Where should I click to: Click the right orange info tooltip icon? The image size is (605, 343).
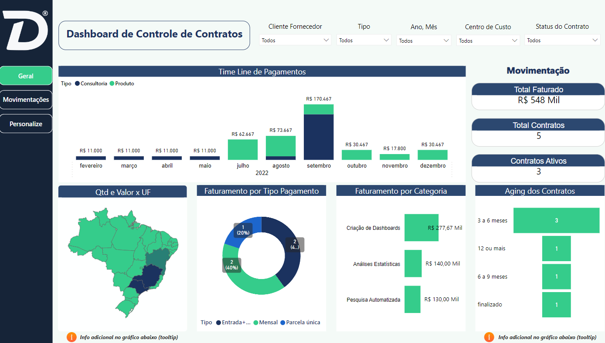click(489, 337)
